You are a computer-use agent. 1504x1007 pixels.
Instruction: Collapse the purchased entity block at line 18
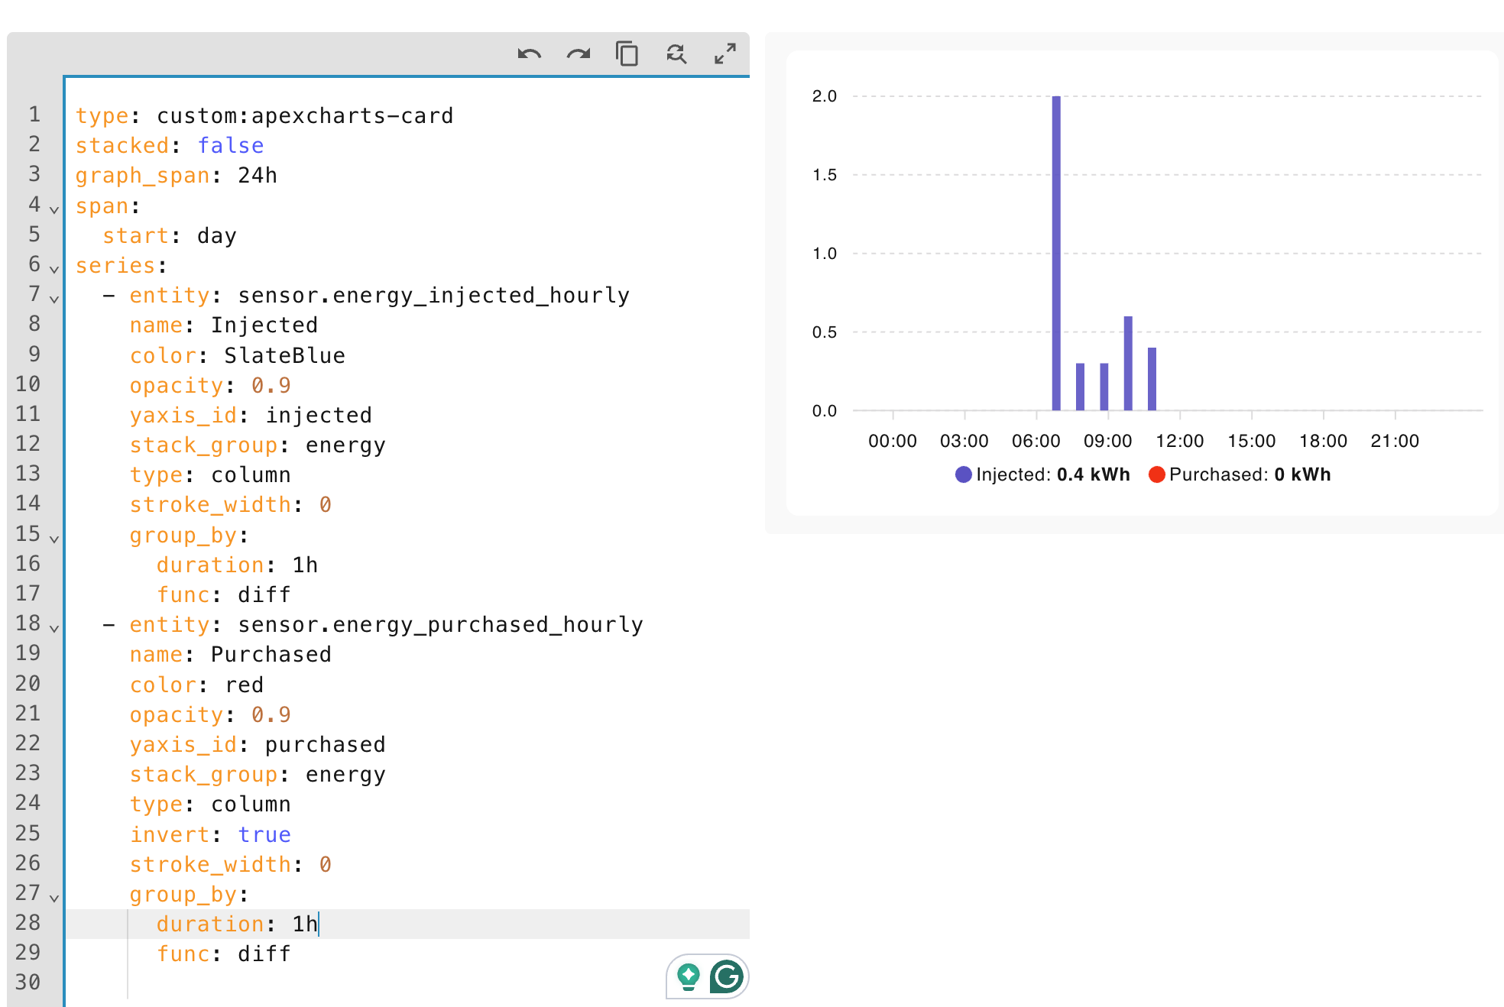click(x=54, y=628)
